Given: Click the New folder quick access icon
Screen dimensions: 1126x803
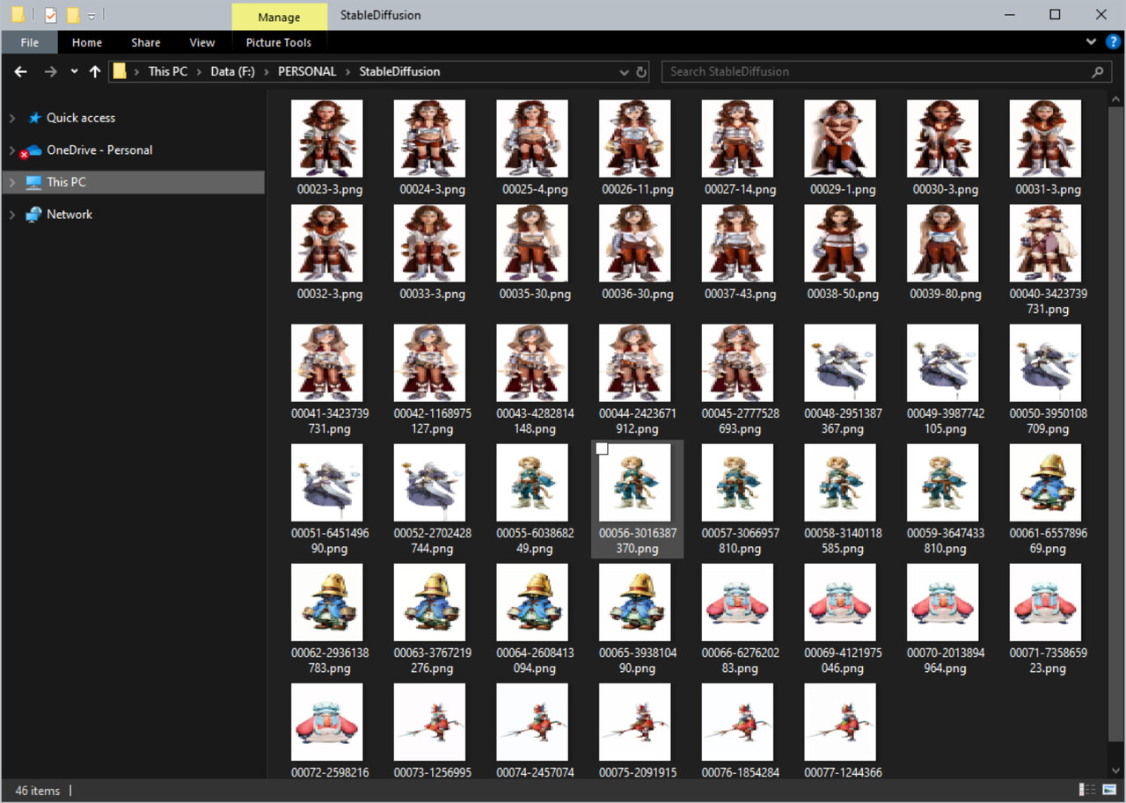Looking at the screenshot, I should click(73, 15).
